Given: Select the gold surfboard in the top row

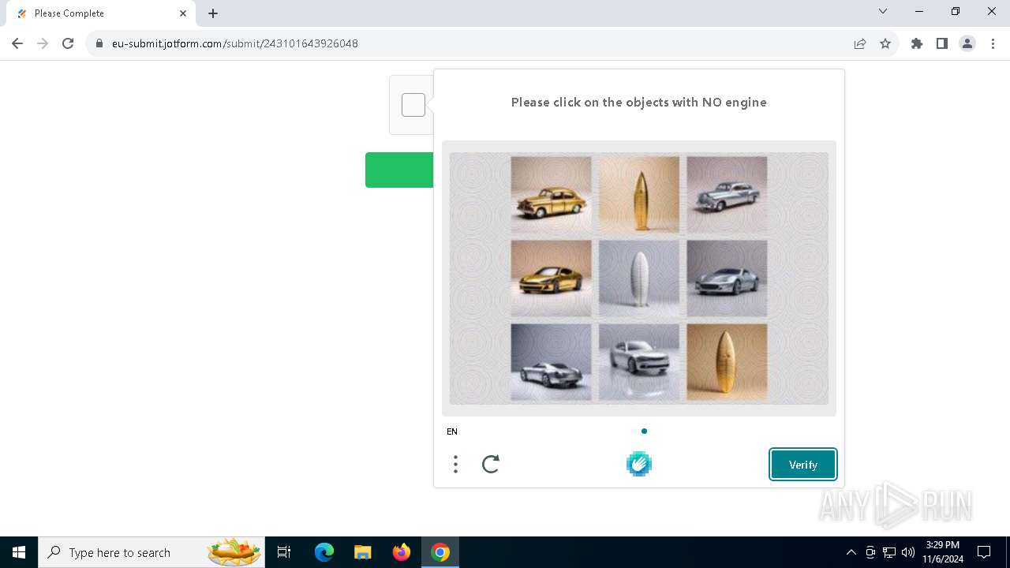Looking at the screenshot, I should coord(639,195).
